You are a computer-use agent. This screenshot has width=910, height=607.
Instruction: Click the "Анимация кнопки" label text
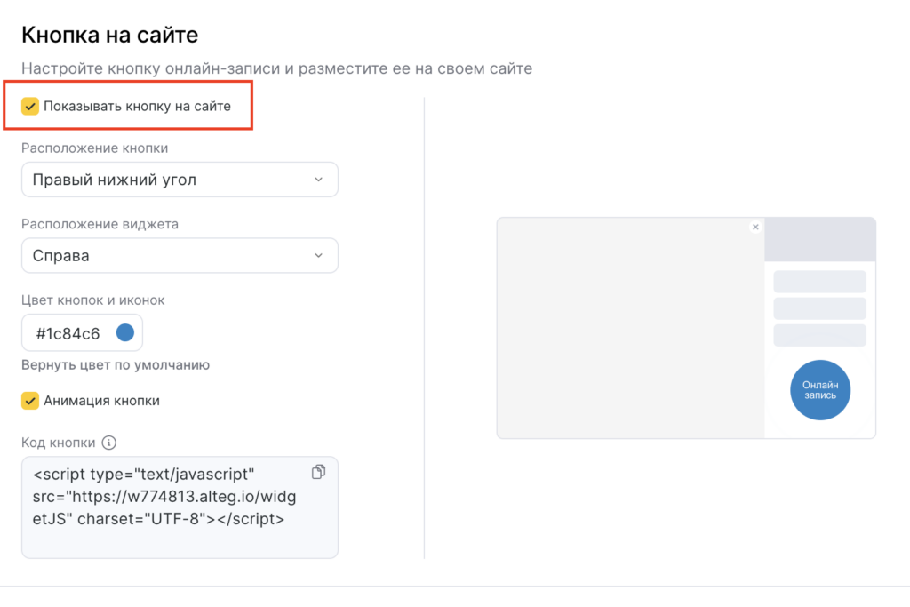[x=101, y=401]
